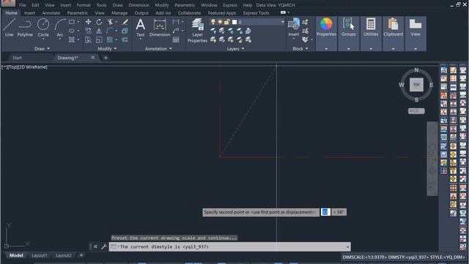This screenshot has height=264, width=469.
Task: Click the Offset tool icon
Action: pyautogui.click(x=125, y=40)
